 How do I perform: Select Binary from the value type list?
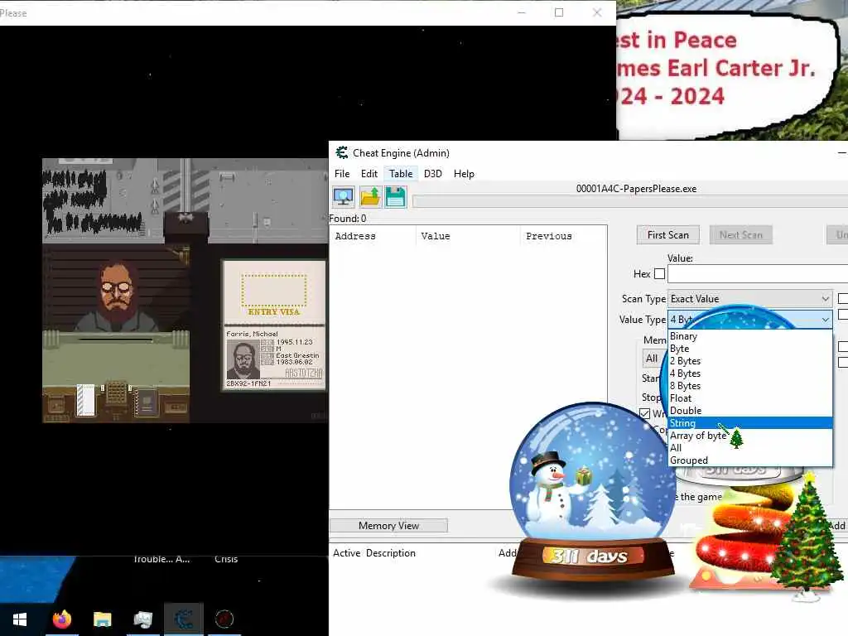(x=750, y=336)
